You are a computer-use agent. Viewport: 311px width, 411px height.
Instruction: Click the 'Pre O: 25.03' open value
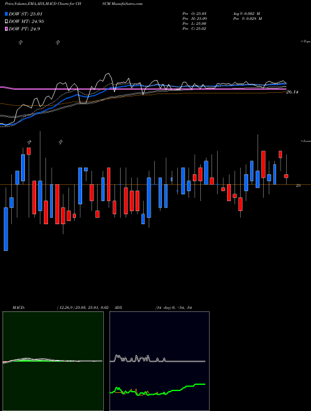pos(195,14)
